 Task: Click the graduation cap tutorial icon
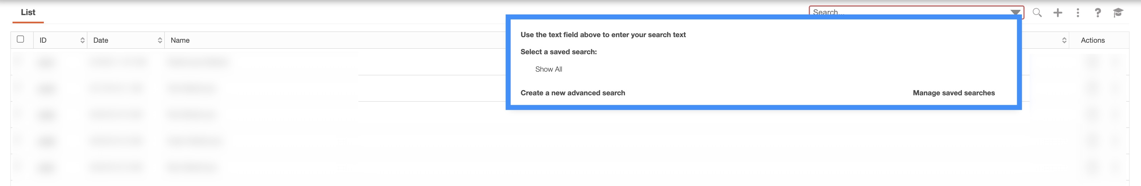pyautogui.click(x=1118, y=13)
